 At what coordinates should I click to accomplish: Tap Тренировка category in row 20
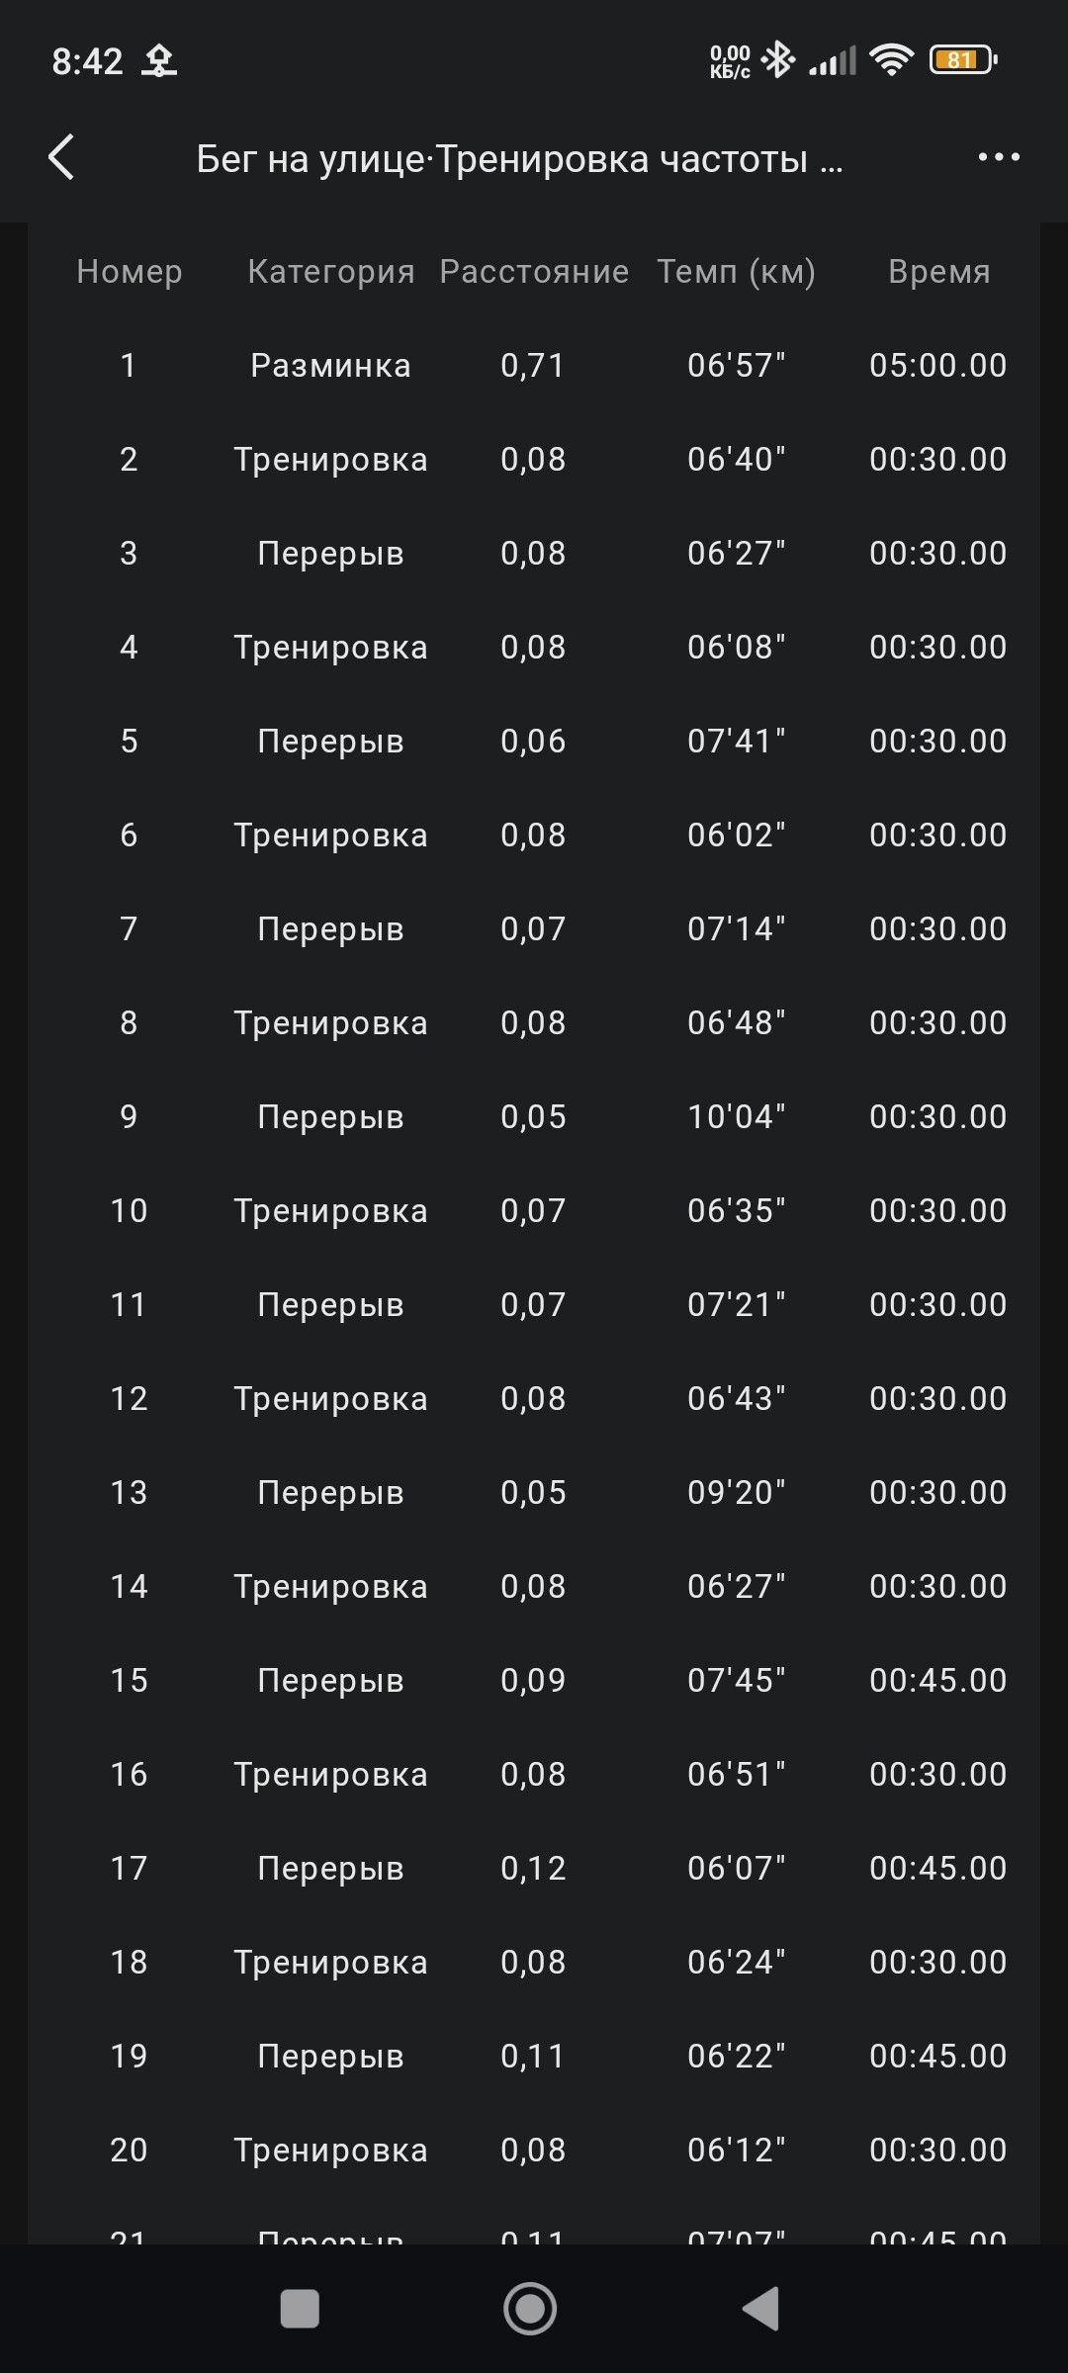click(330, 2151)
